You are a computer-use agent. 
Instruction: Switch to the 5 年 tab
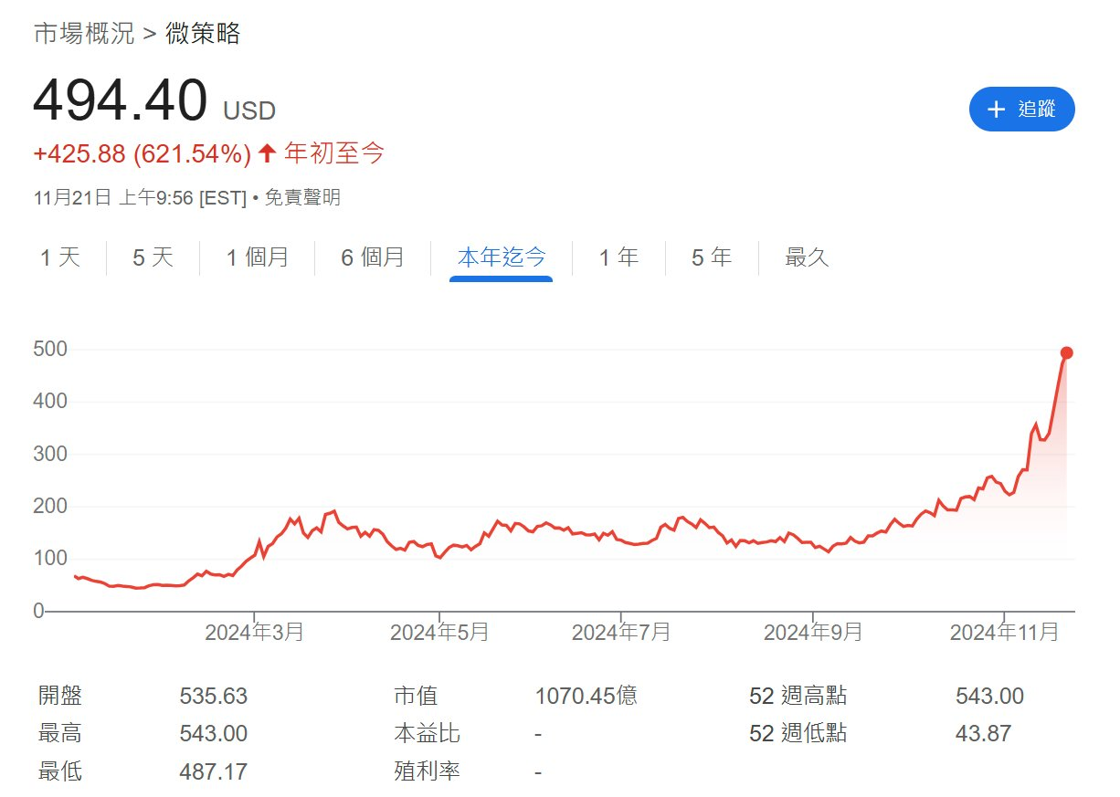pos(712,257)
